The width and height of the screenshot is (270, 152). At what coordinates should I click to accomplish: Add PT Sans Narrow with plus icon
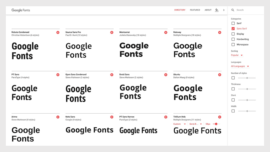[166, 117]
